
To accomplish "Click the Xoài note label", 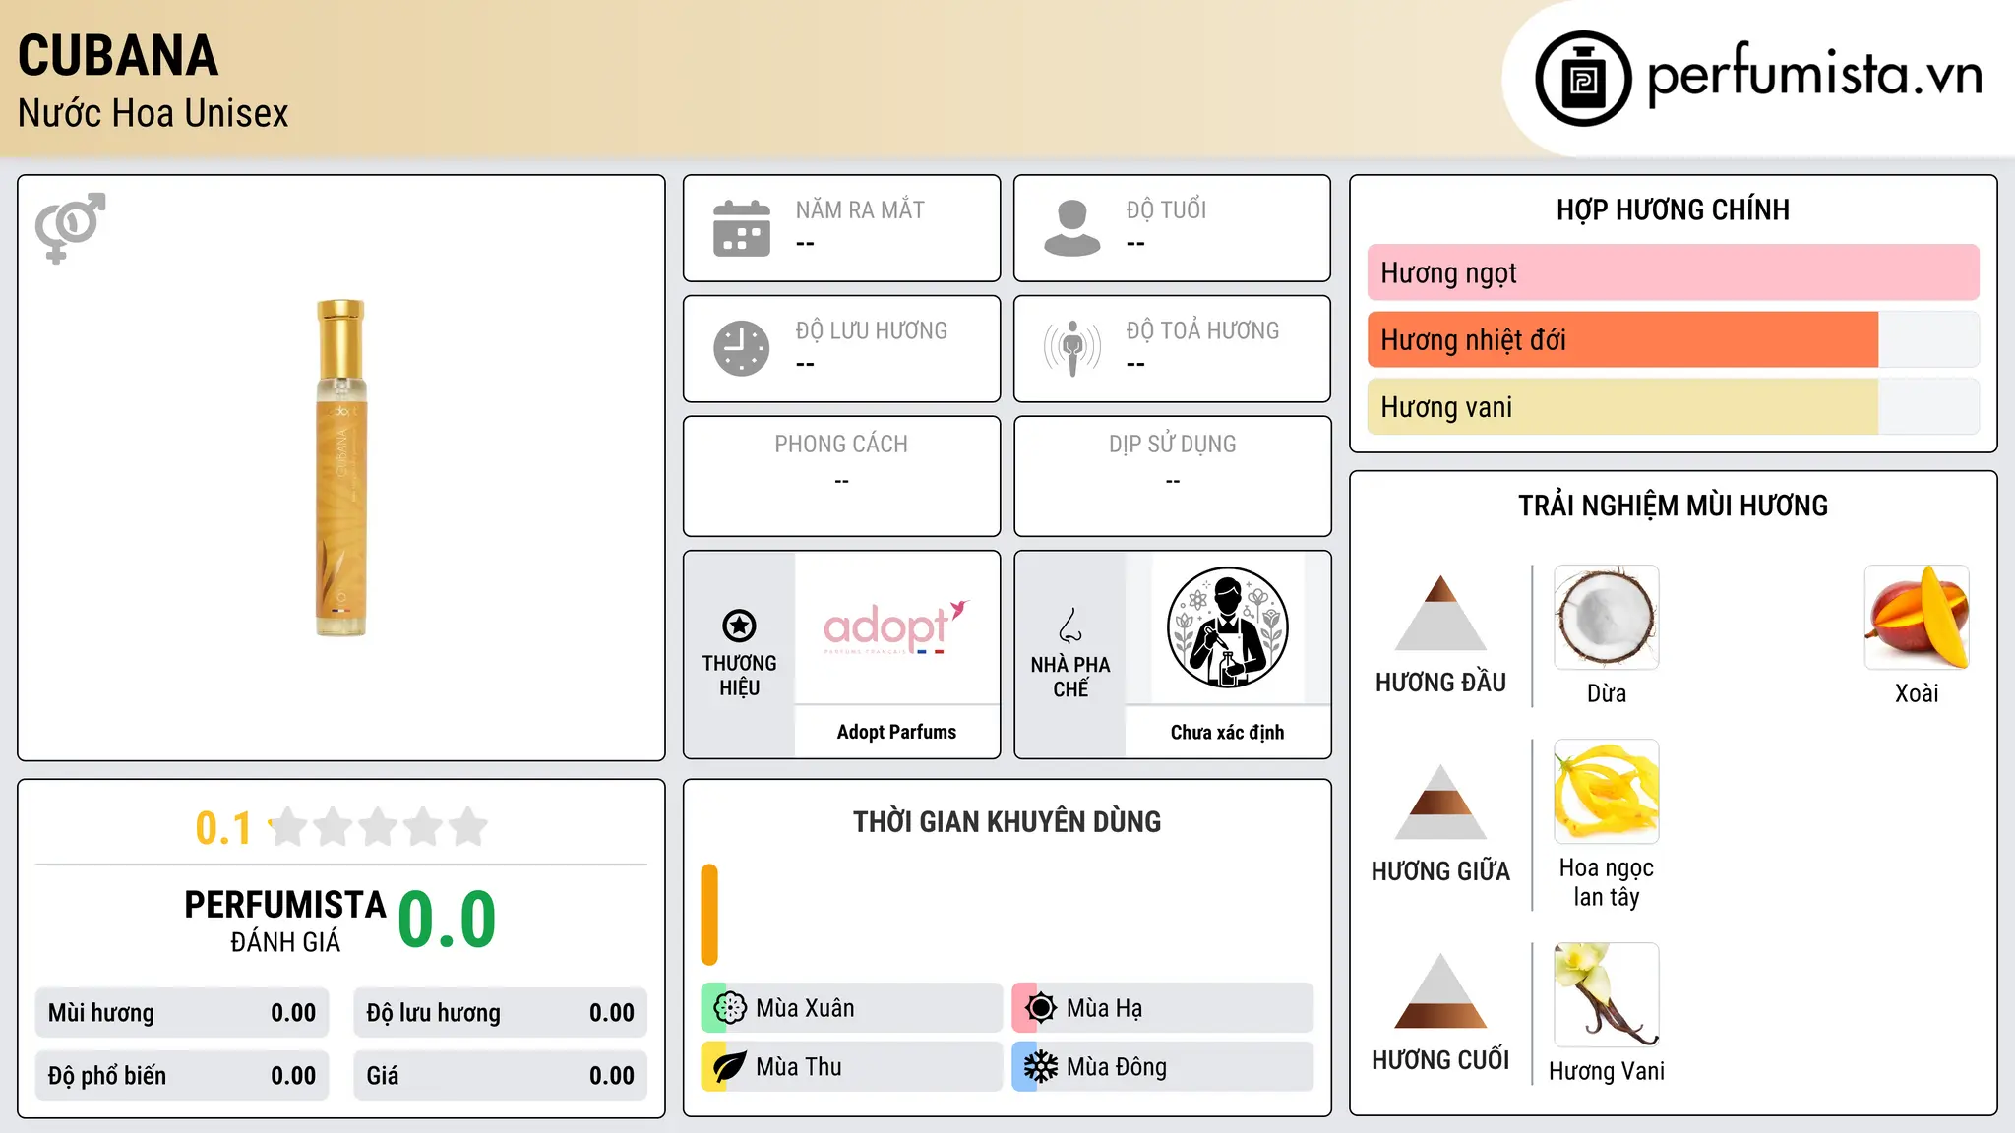I will (1917, 693).
